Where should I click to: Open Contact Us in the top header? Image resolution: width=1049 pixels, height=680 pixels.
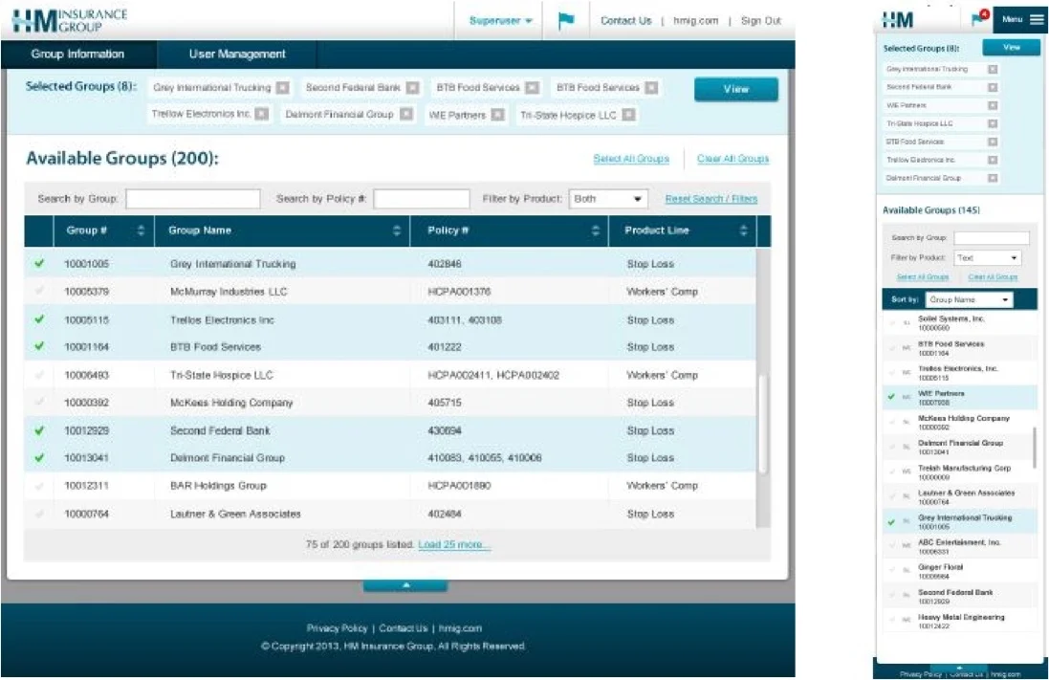click(x=625, y=21)
